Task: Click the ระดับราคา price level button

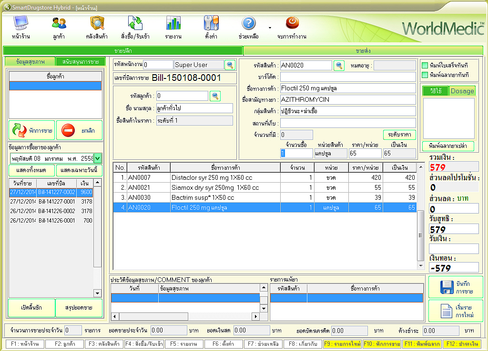Action: click(399, 135)
